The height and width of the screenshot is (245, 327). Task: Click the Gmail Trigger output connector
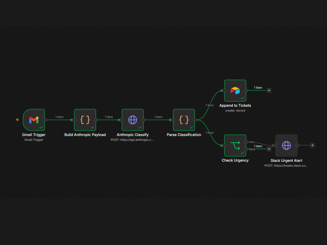[44, 120]
